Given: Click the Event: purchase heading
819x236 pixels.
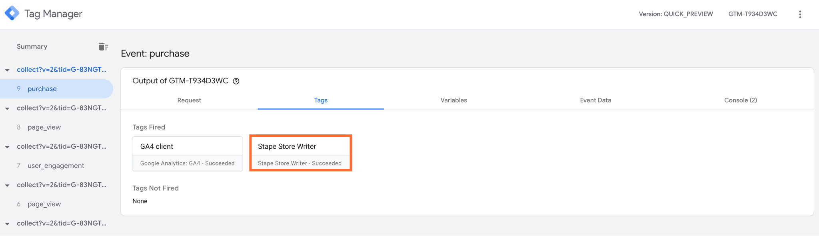Looking at the screenshot, I should 155,53.
